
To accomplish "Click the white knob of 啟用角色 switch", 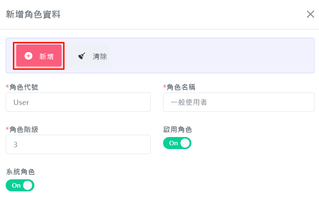I will pyautogui.click(x=185, y=143).
